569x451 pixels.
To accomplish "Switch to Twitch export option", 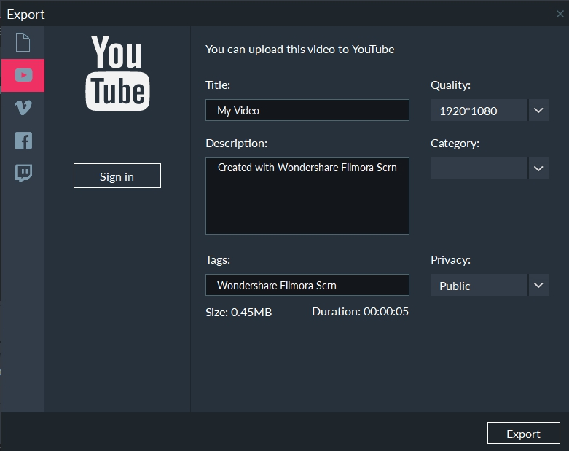I will (x=23, y=173).
